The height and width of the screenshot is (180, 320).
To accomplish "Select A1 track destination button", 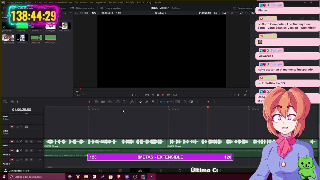I will (x=11, y=141).
